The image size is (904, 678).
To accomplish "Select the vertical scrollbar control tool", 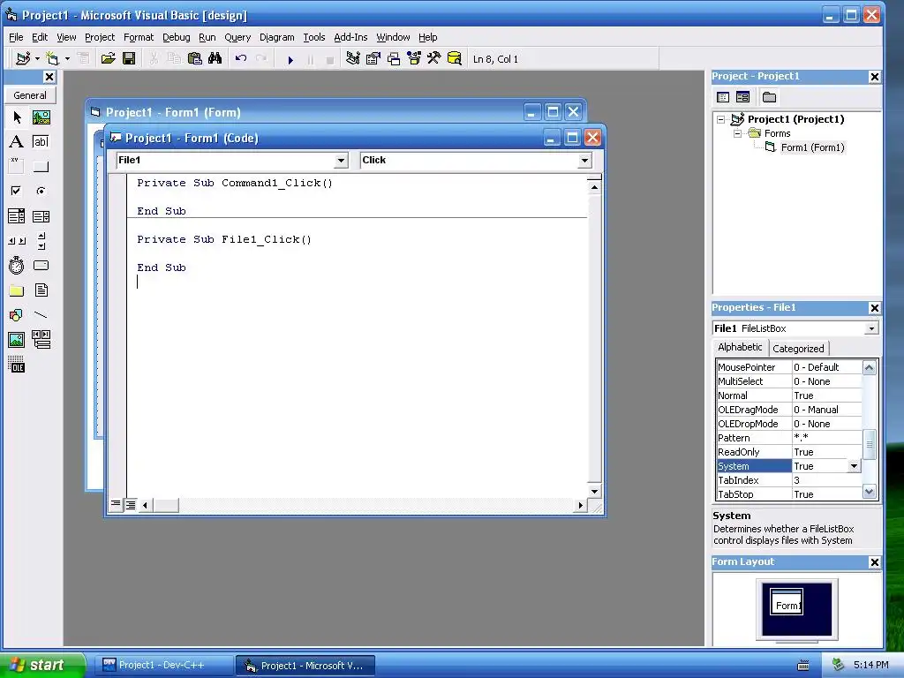I will pyautogui.click(x=41, y=241).
